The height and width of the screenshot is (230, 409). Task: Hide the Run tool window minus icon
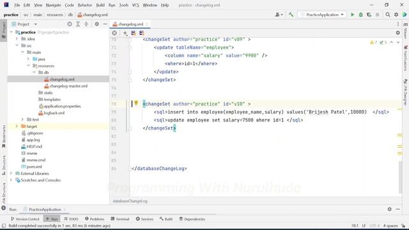pyautogui.click(x=397, y=209)
